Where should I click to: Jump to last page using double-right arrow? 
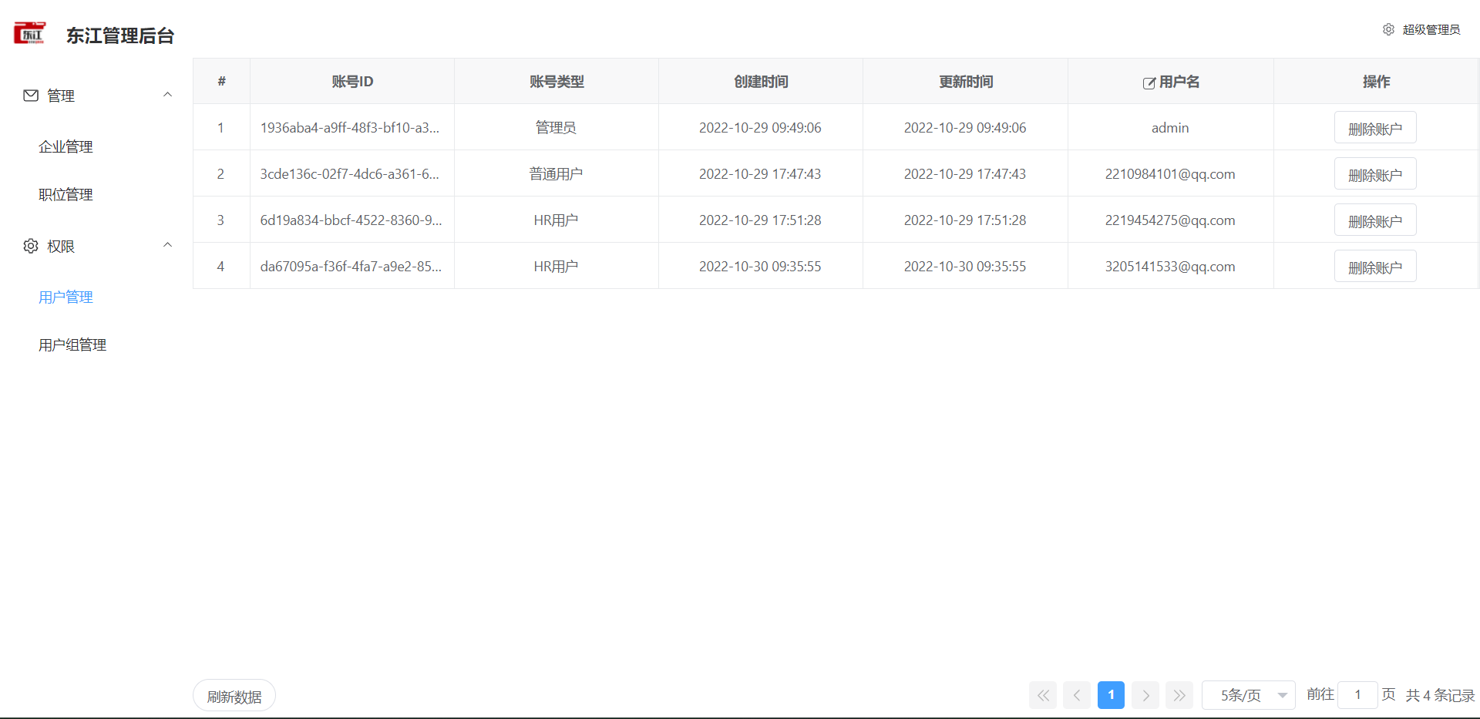tap(1179, 694)
